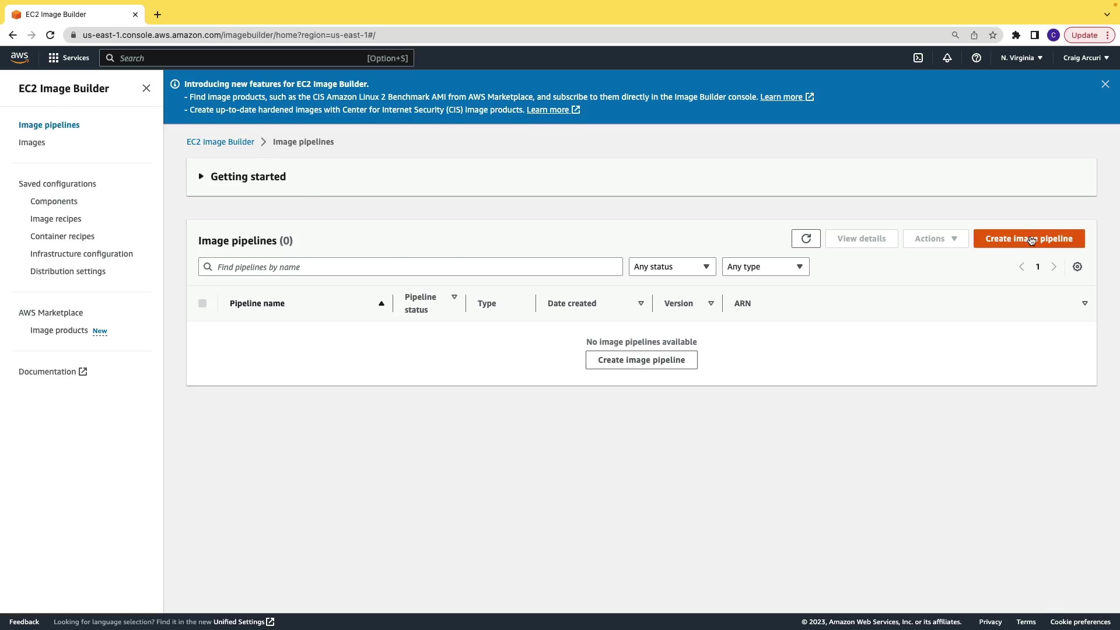Toggle the select-all pipelines checkbox
Image resolution: width=1120 pixels, height=630 pixels.
202,303
